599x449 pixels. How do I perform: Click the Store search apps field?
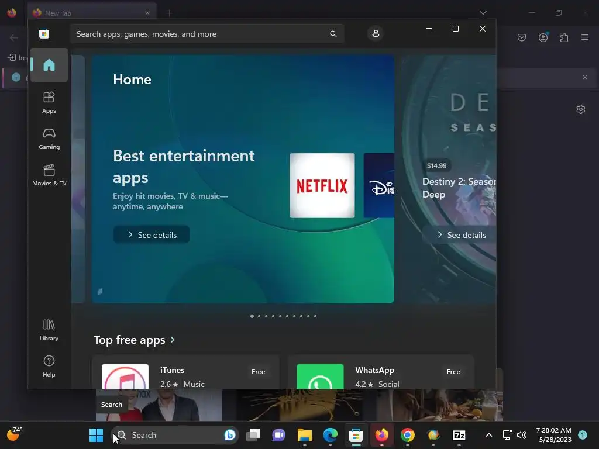[x=207, y=34]
